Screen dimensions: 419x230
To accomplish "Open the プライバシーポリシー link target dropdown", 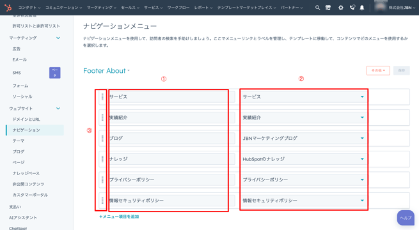I will point(304,180).
